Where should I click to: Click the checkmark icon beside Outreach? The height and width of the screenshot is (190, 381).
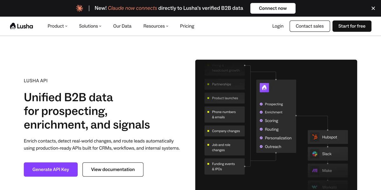tap(261, 147)
